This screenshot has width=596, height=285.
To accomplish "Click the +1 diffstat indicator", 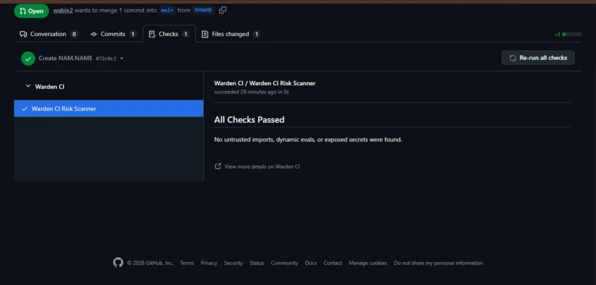I will 568,34.
